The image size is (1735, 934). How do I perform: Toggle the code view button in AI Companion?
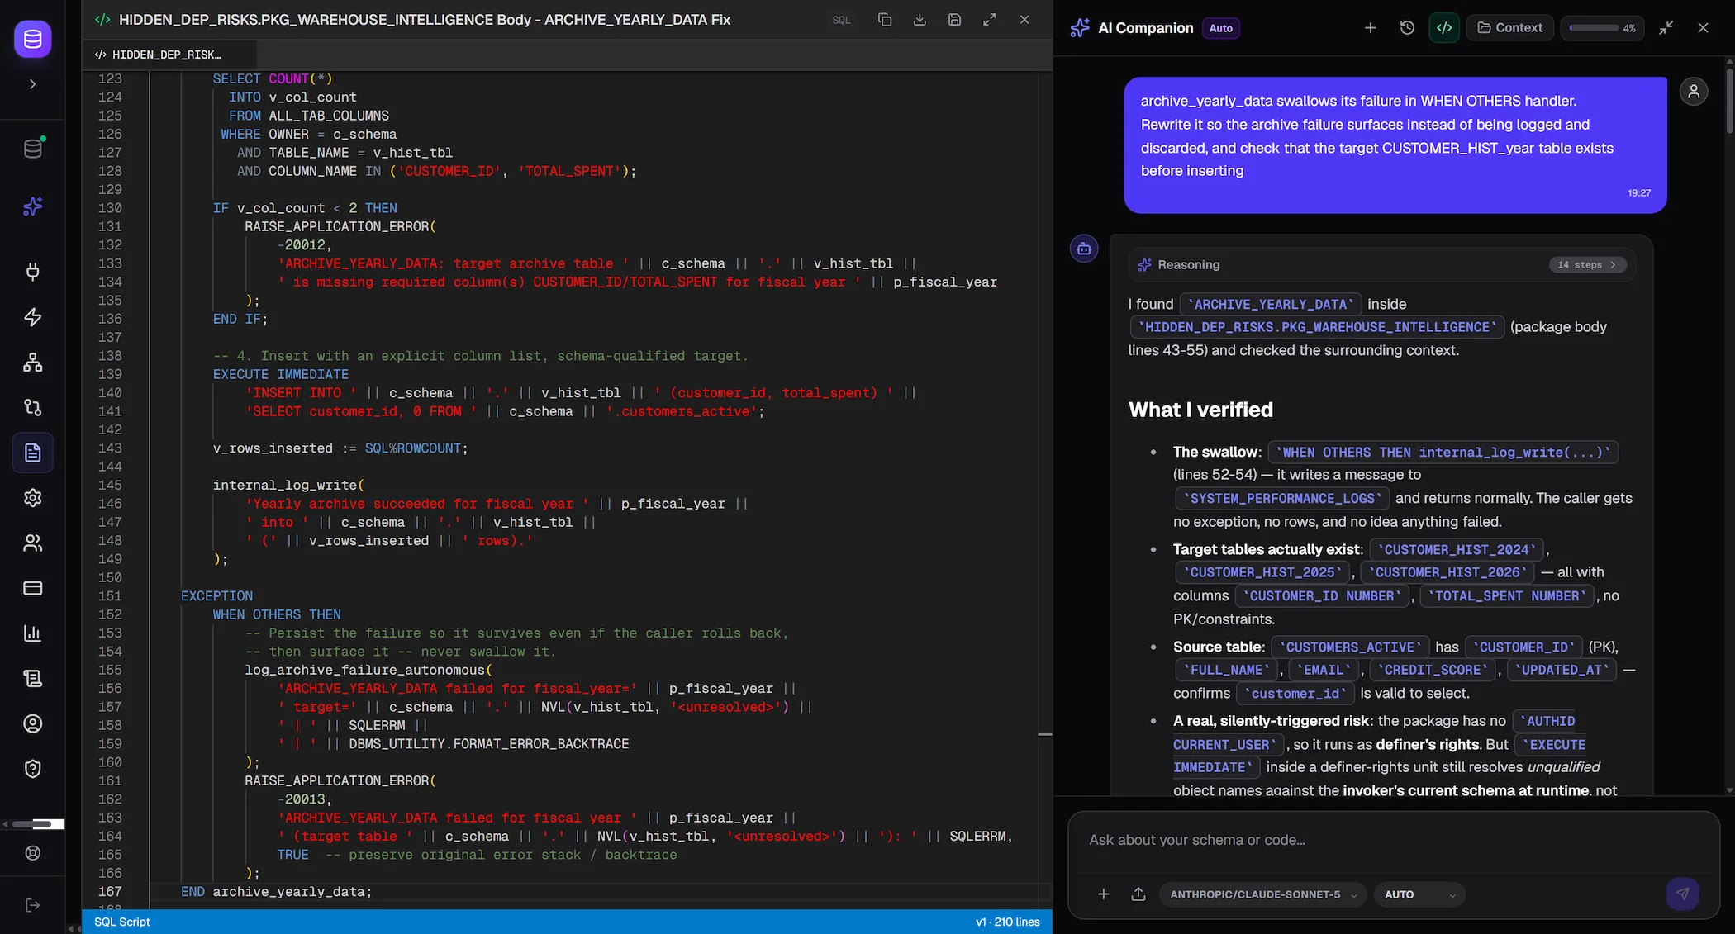[x=1444, y=28]
